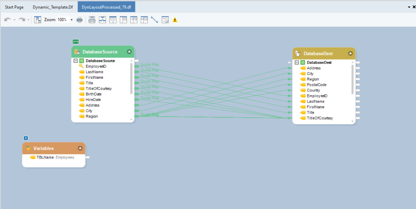The height and width of the screenshot is (209, 416).
Task: Click the undo arrow icon
Action: [x=8, y=20]
